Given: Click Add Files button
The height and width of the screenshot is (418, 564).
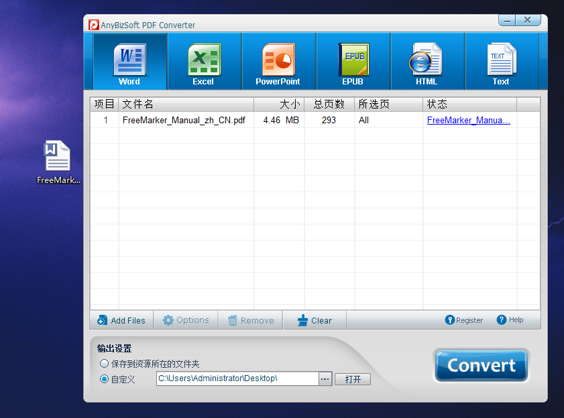Looking at the screenshot, I should (121, 320).
